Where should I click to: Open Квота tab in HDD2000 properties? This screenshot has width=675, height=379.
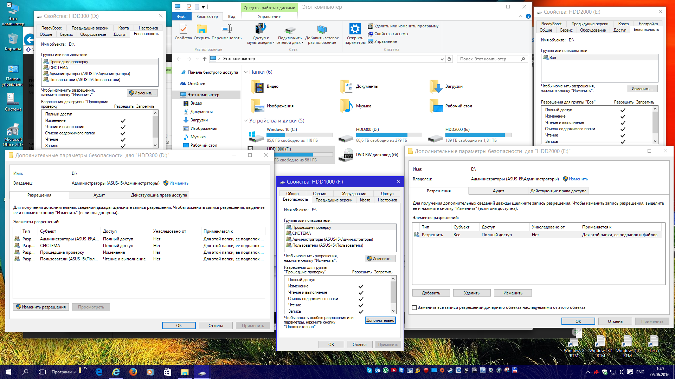tap(623, 24)
